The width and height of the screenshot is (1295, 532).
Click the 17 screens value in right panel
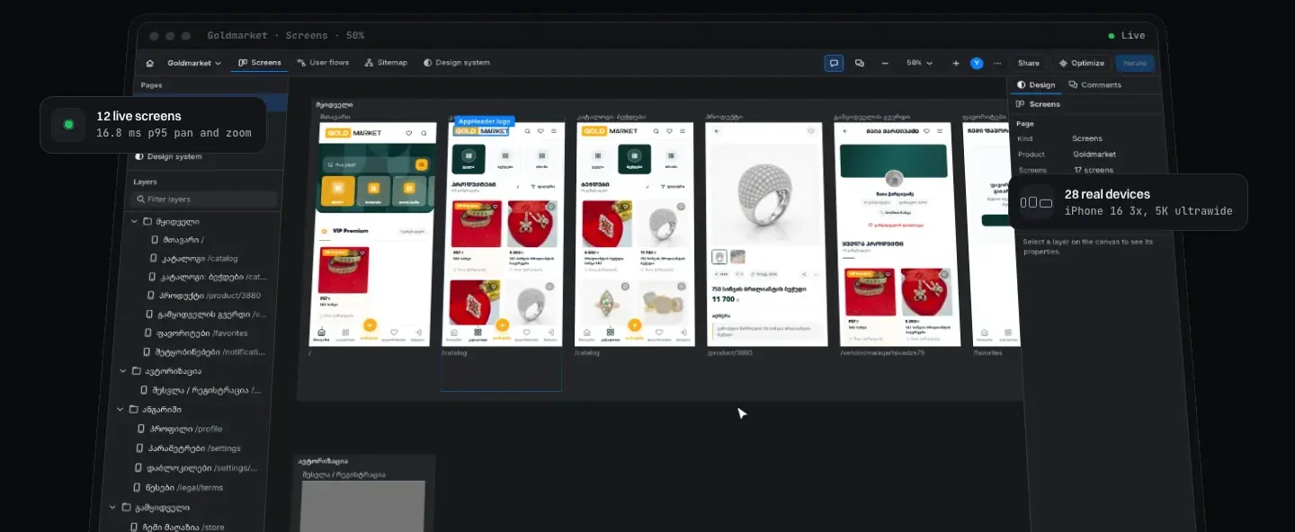[1093, 170]
